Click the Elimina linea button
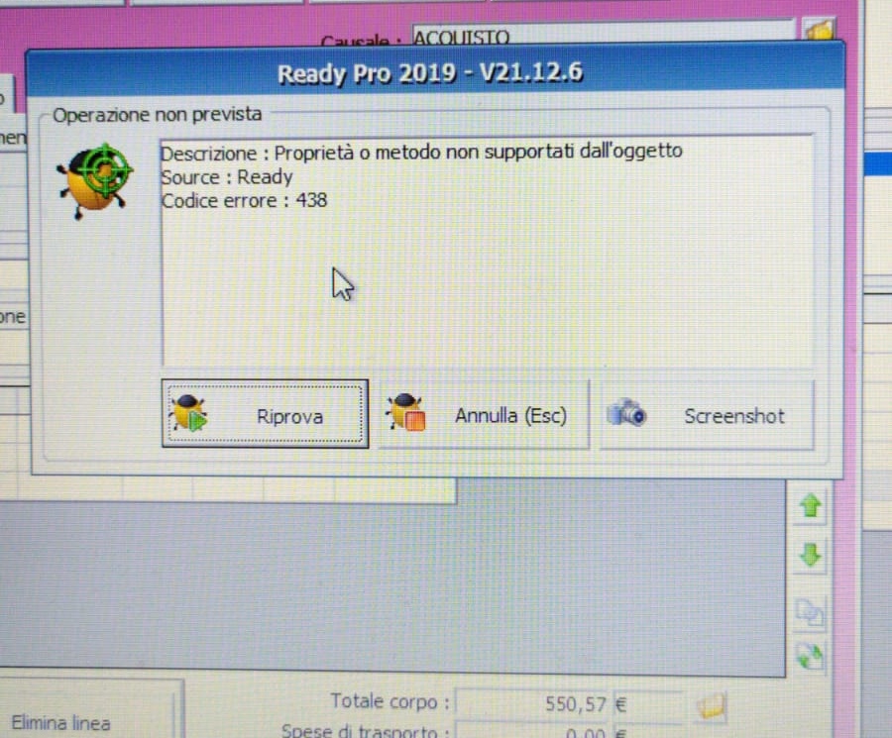The image size is (892, 738). [x=91, y=709]
